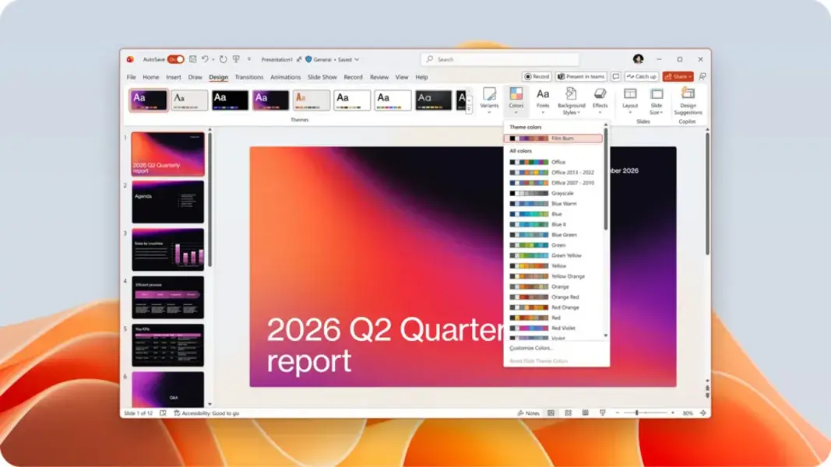The height and width of the screenshot is (467, 831).
Task: Click the Colors button in the ribbon
Action: pos(516,100)
